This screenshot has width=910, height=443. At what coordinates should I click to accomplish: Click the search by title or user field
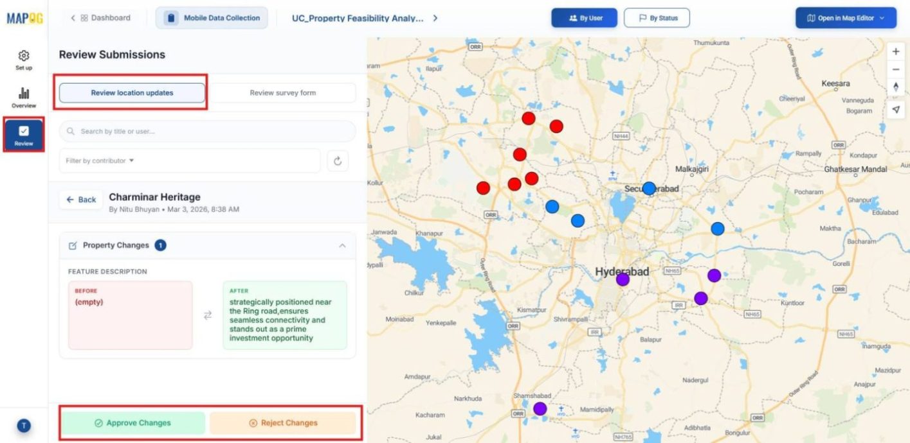(206, 131)
